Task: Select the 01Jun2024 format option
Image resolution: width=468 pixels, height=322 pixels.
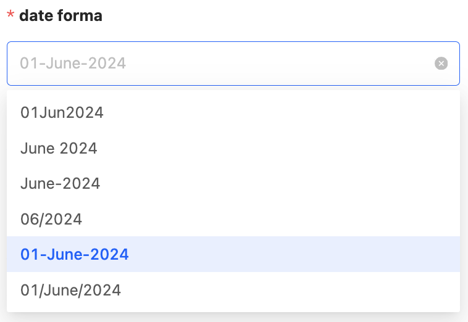Action: pos(62,113)
